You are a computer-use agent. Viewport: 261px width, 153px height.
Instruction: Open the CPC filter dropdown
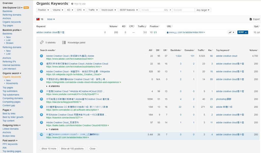[81, 10]
